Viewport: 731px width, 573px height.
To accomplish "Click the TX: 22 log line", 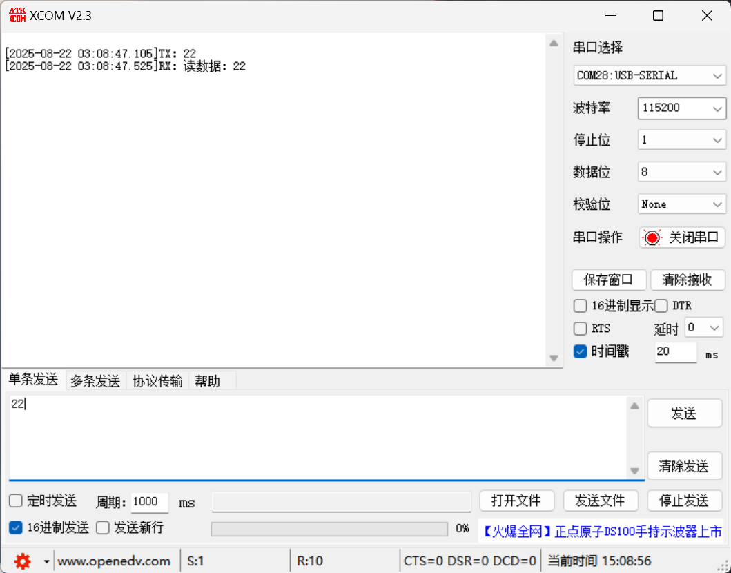I will point(100,53).
